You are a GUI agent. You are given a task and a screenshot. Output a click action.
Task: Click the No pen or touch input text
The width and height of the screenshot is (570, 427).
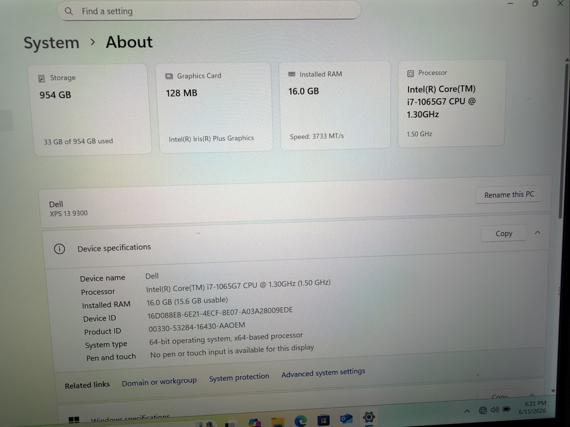(x=232, y=351)
